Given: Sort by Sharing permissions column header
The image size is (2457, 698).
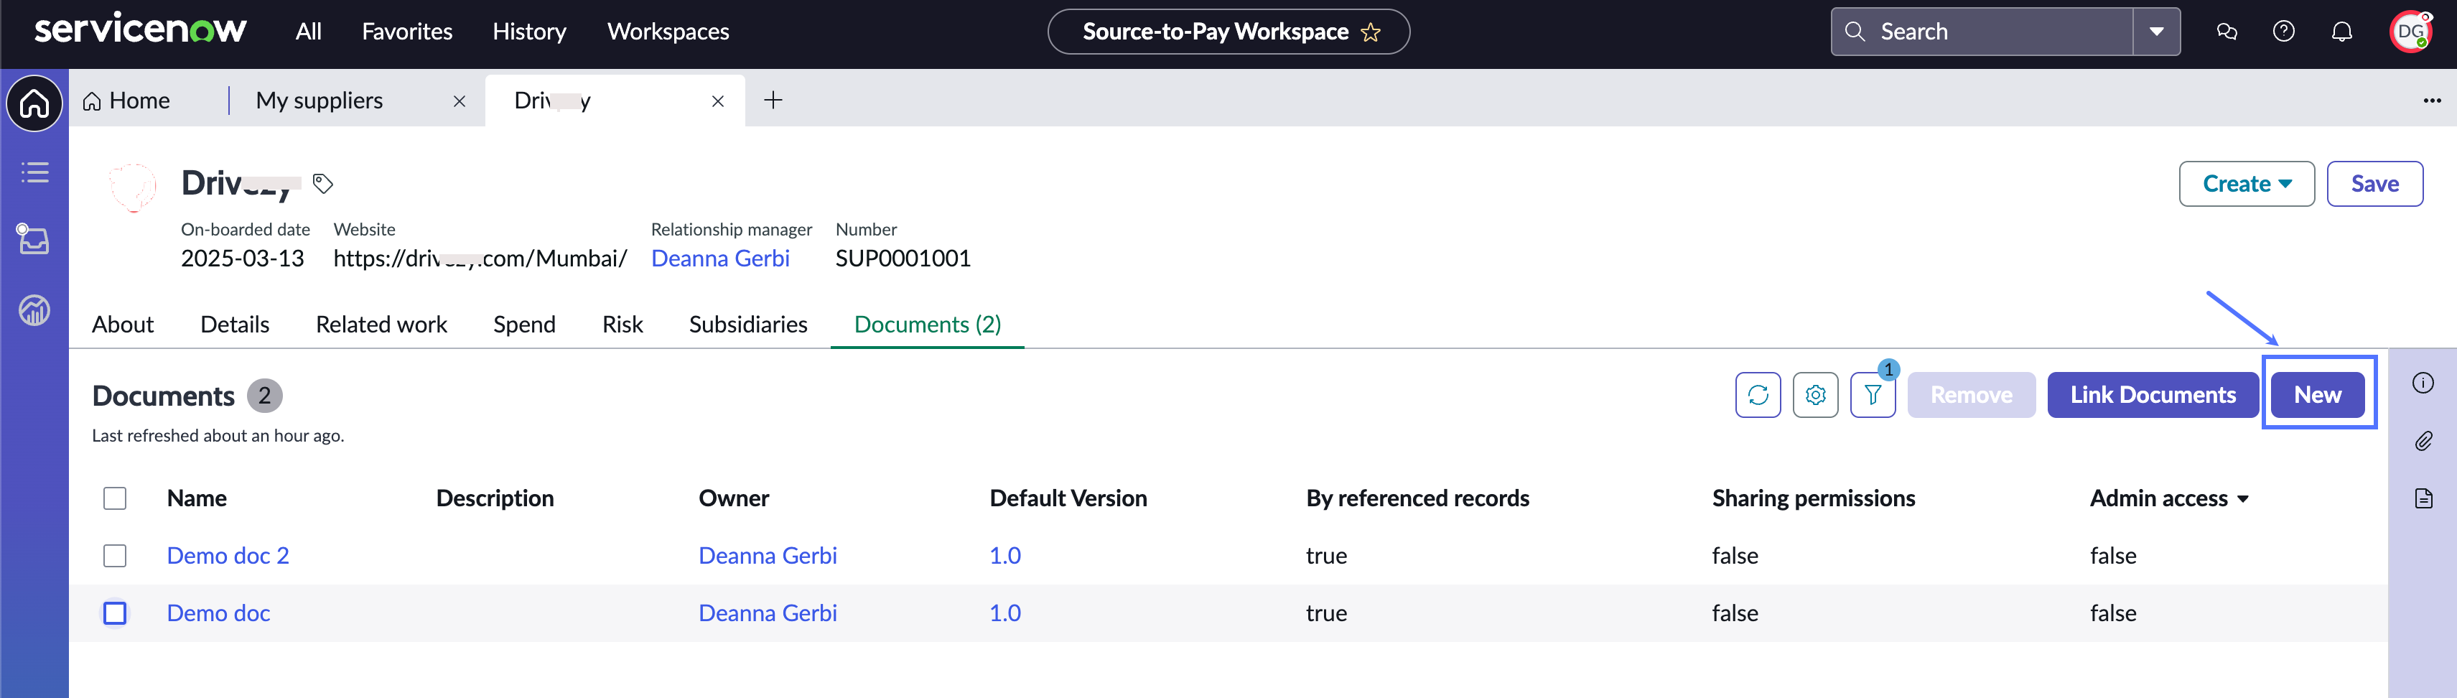Looking at the screenshot, I should coord(1813,498).
